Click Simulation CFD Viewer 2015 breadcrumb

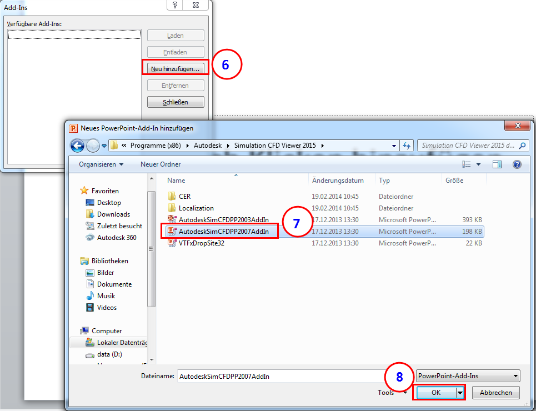(275, 146)
